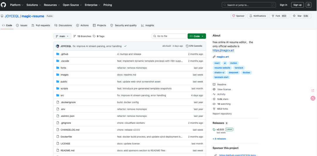Click the Fork icon
This screenshot has width=317, height=156.
273,16
